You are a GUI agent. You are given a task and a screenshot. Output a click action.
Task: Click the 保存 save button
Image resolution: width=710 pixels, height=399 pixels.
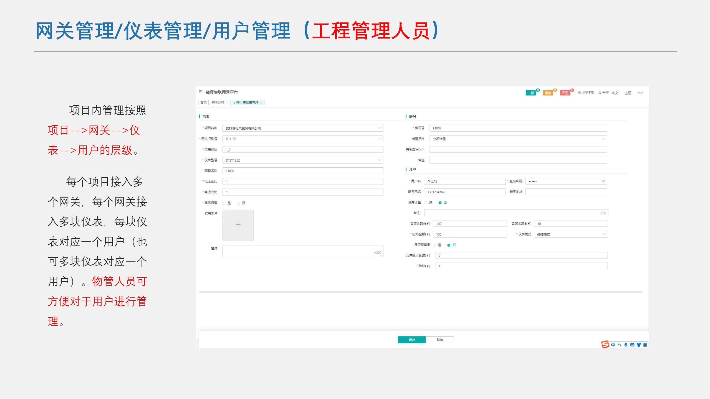411,340
